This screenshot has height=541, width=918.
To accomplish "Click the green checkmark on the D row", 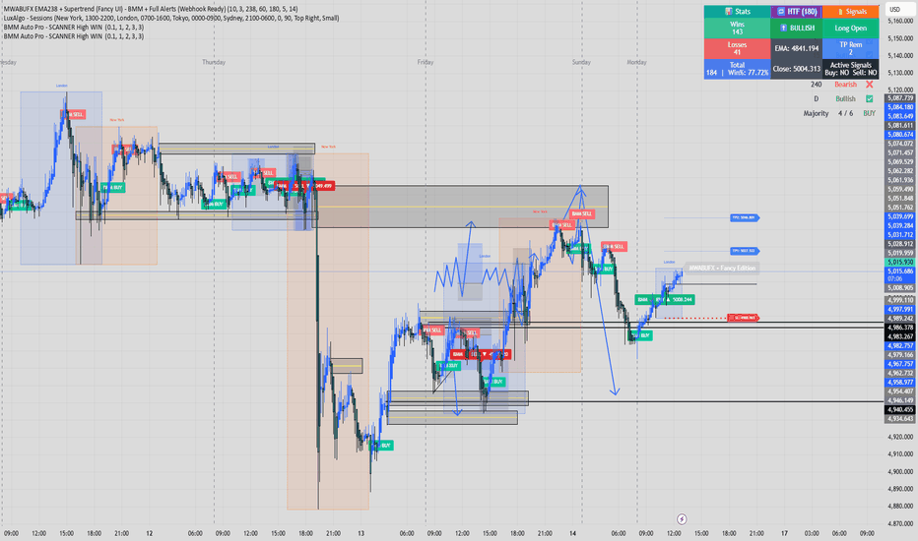I will (x=870, y=98).
